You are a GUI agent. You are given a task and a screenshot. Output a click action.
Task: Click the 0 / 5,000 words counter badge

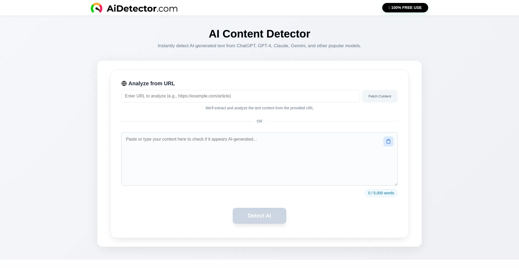coord(381,193)
